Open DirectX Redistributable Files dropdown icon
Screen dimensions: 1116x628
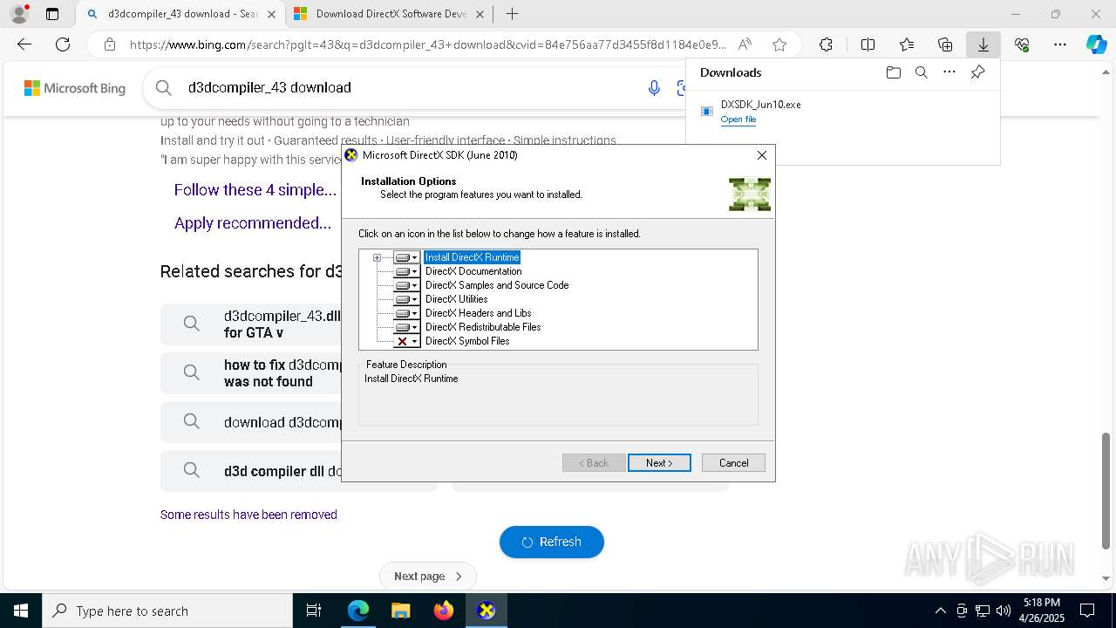tap(406, 327)
